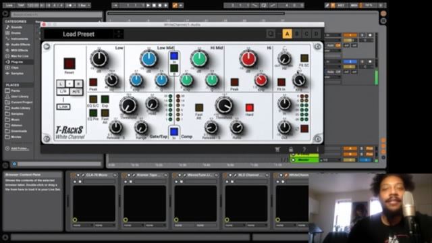The width and height of the screenshot is (432, 243).
Task: Open Max for Live category
Action: pos(19,56)
